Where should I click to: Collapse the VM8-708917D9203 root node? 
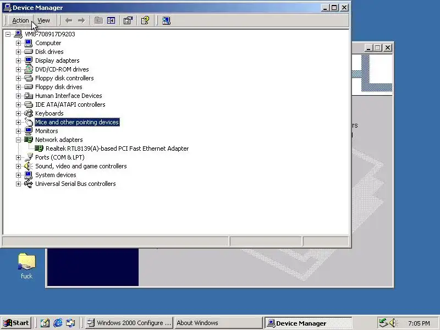click(x=8, y=34)
